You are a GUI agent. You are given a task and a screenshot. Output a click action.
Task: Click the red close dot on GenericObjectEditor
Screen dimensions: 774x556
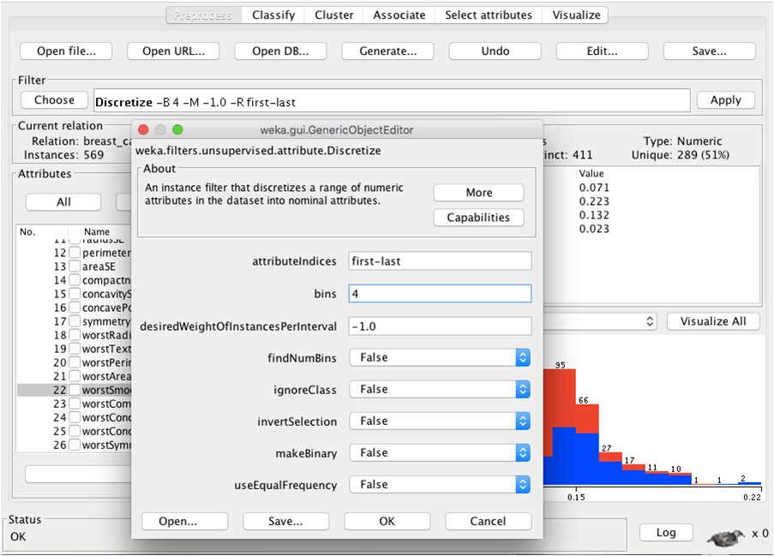(x=144, y=129)
